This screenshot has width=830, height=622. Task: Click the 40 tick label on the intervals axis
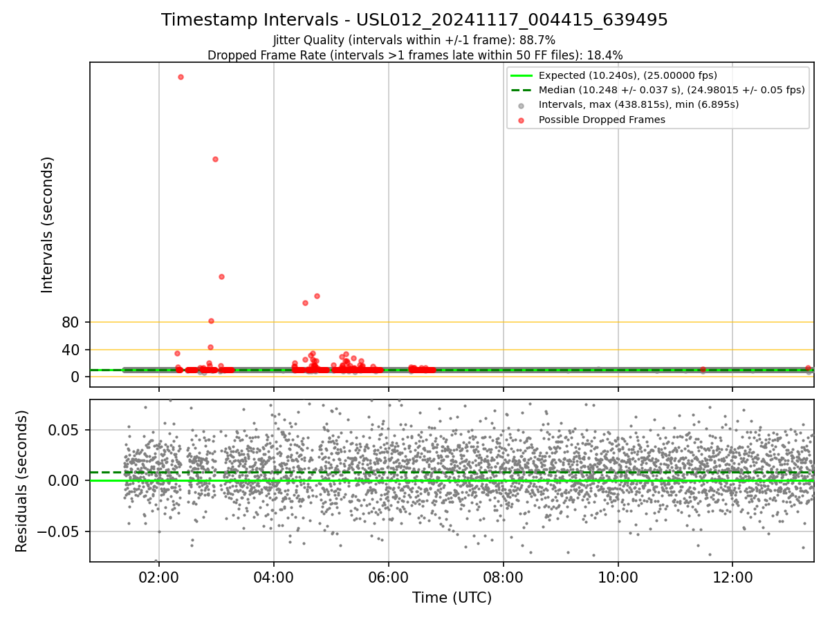point(71,350)
